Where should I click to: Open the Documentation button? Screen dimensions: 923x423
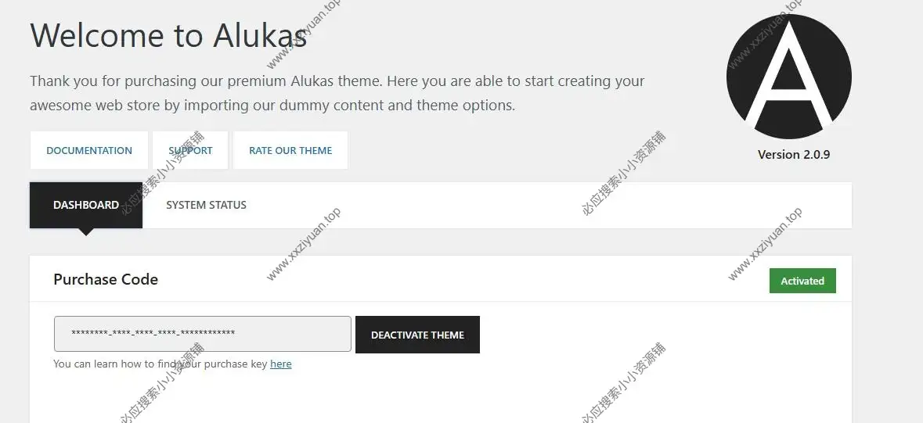[89, 150]
